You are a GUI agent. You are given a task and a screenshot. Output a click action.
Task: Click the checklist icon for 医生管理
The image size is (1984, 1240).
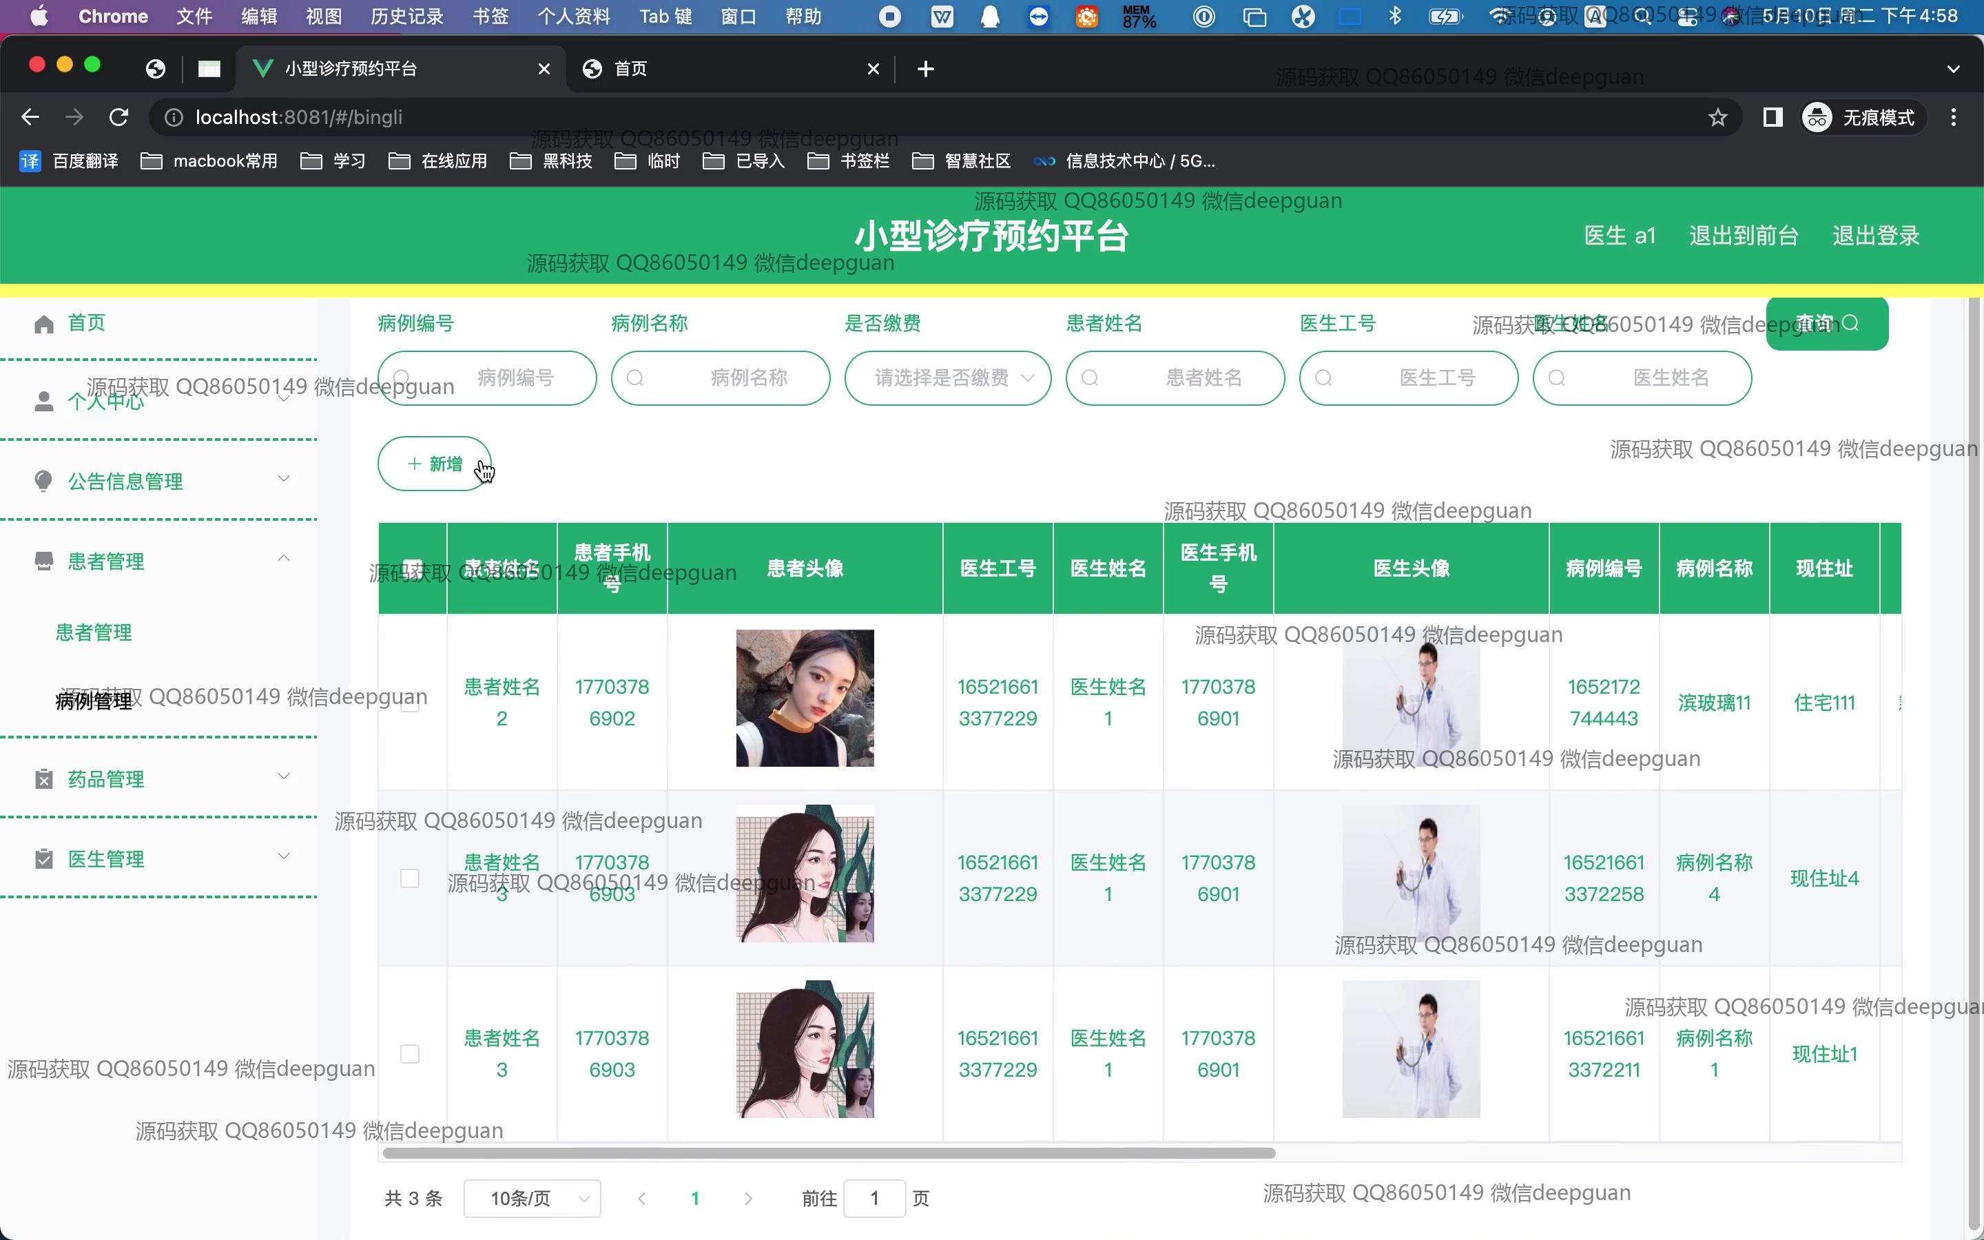[x=44, y=858]
